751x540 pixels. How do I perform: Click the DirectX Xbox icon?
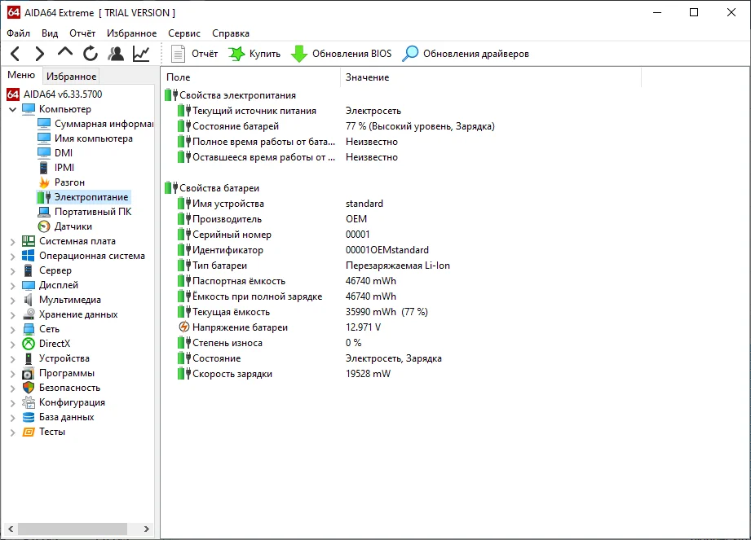(29, 344)
